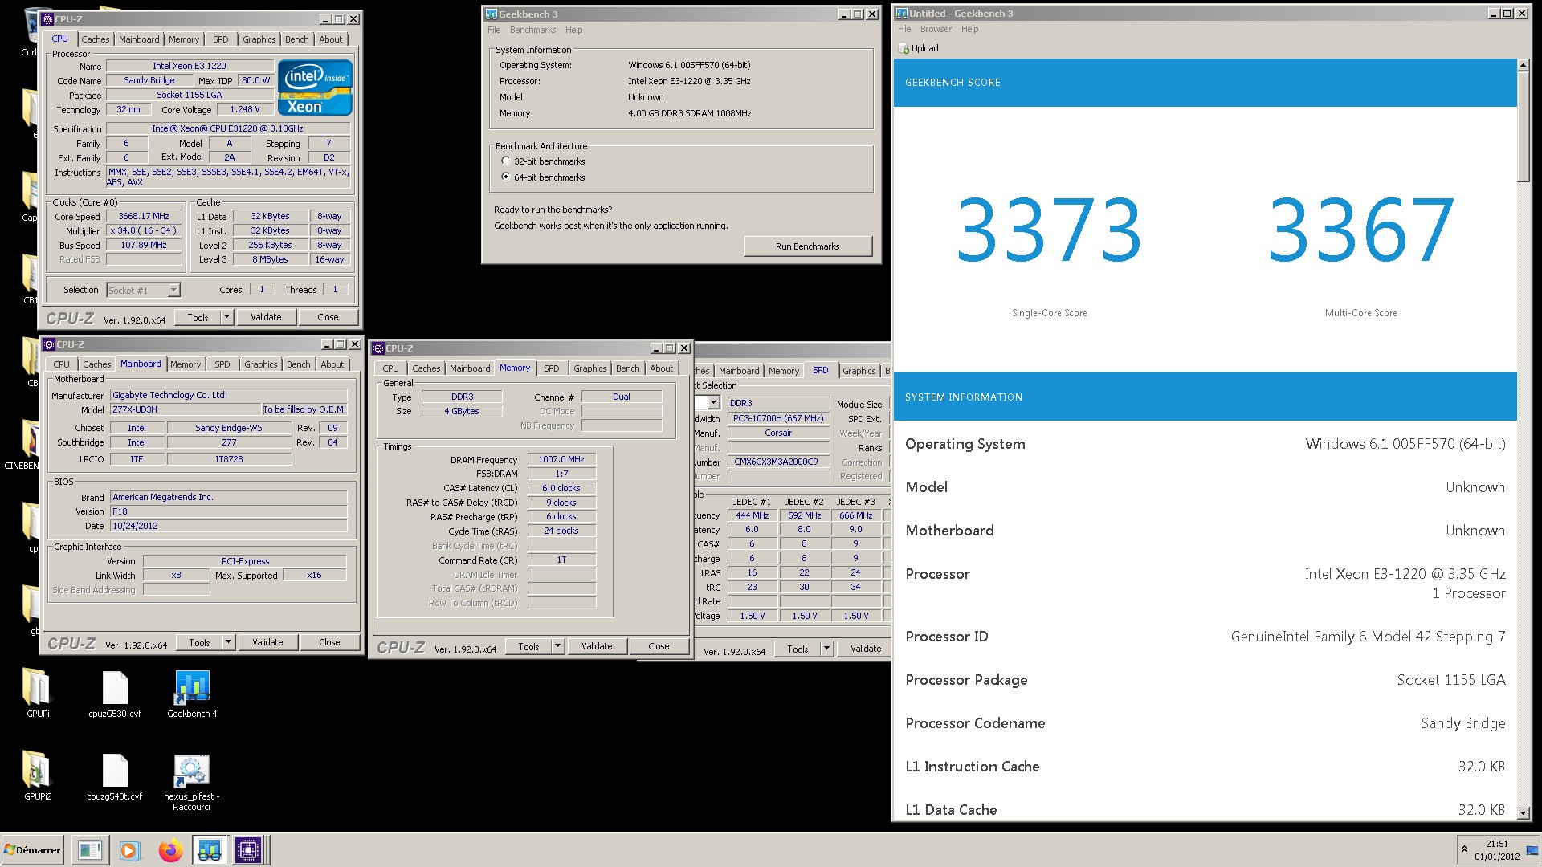Open SPD tab in Mainboard CPU-Z window
Image resolution: width=1542 pixels, height=867 pixels.
click(x=222, y=364)
